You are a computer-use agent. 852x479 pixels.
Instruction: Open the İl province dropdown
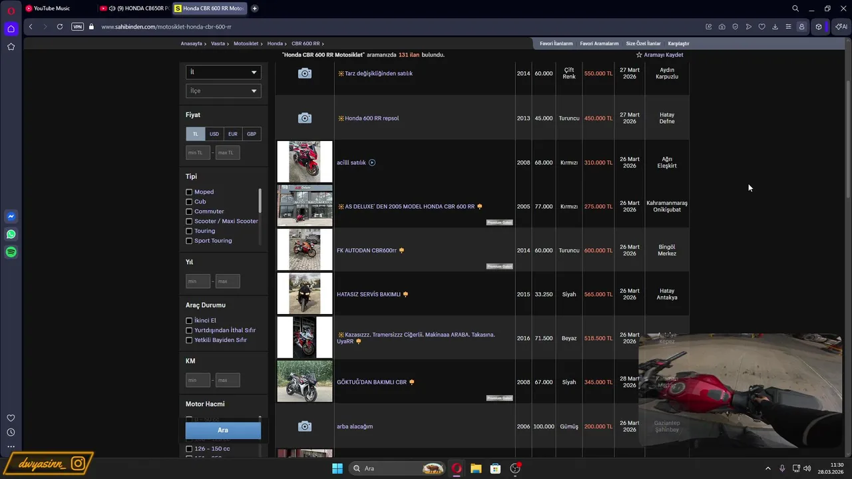223,72
